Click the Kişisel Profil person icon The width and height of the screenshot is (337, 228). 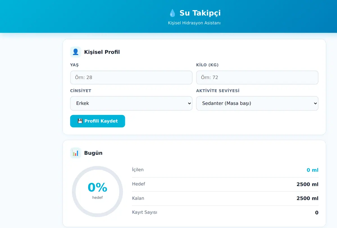click(76, 52)
